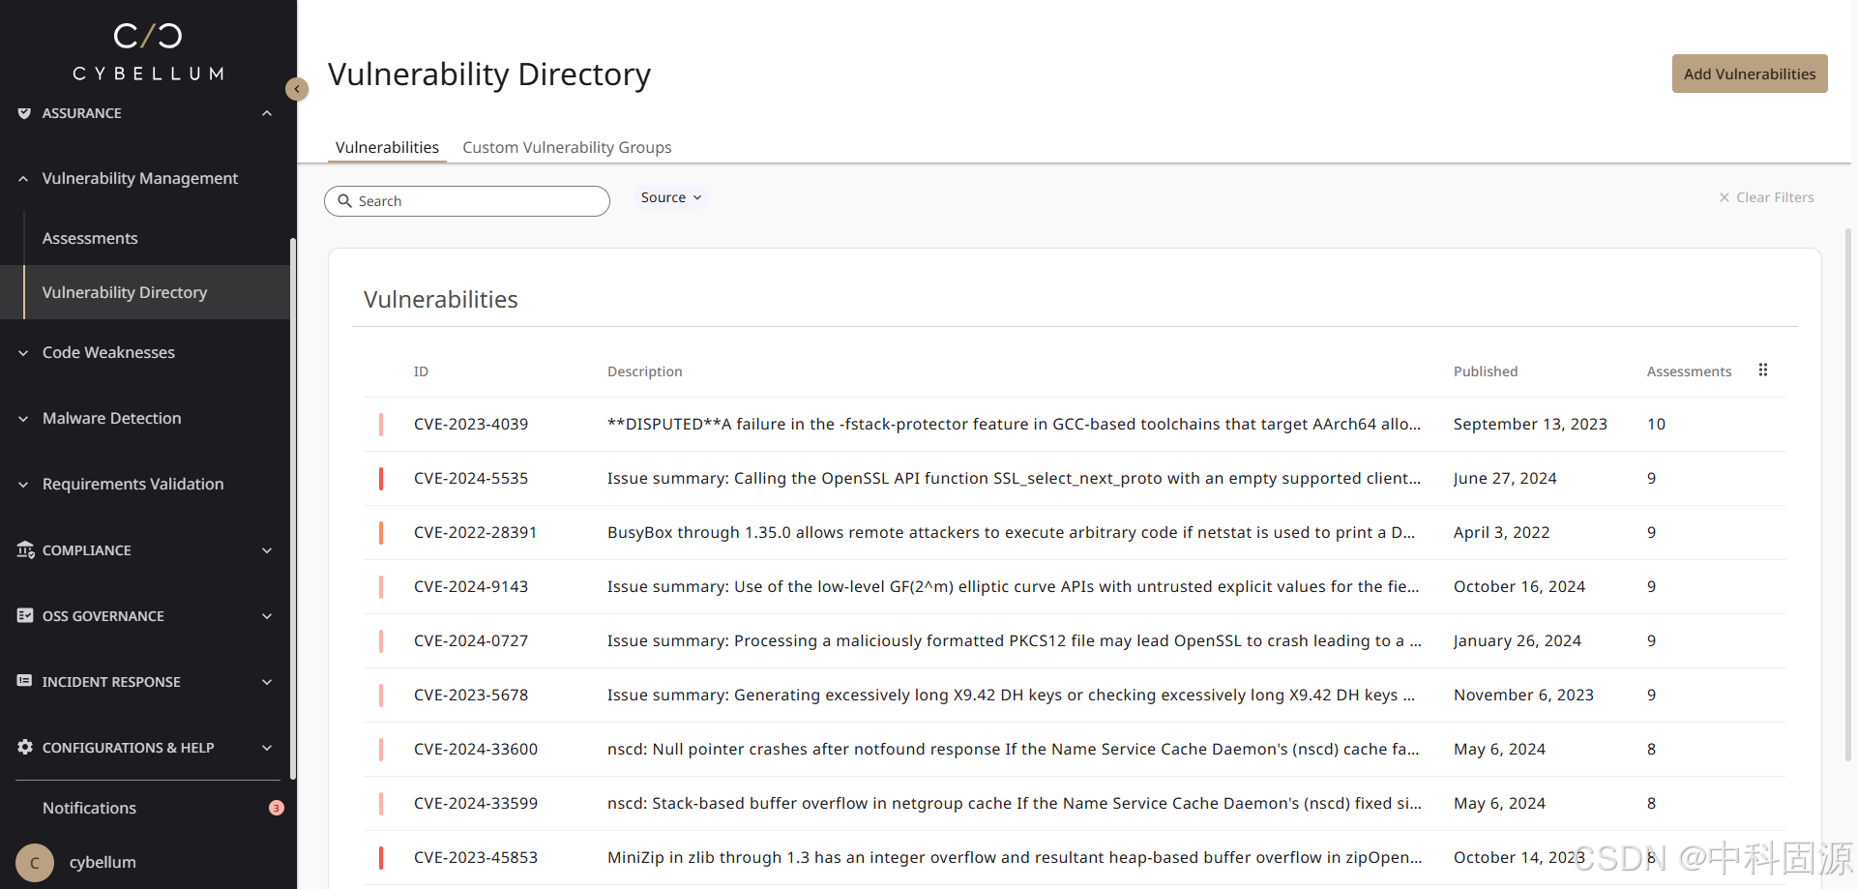The height and width of the screenshot is (889, 1857).
Task: Expand Code Weaknesses section
Action: pos(23,352)
